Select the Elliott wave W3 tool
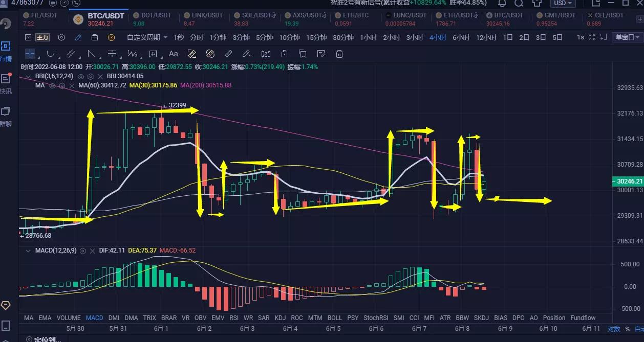This screenshot has width=644, height=342. (x=133, y=54)
